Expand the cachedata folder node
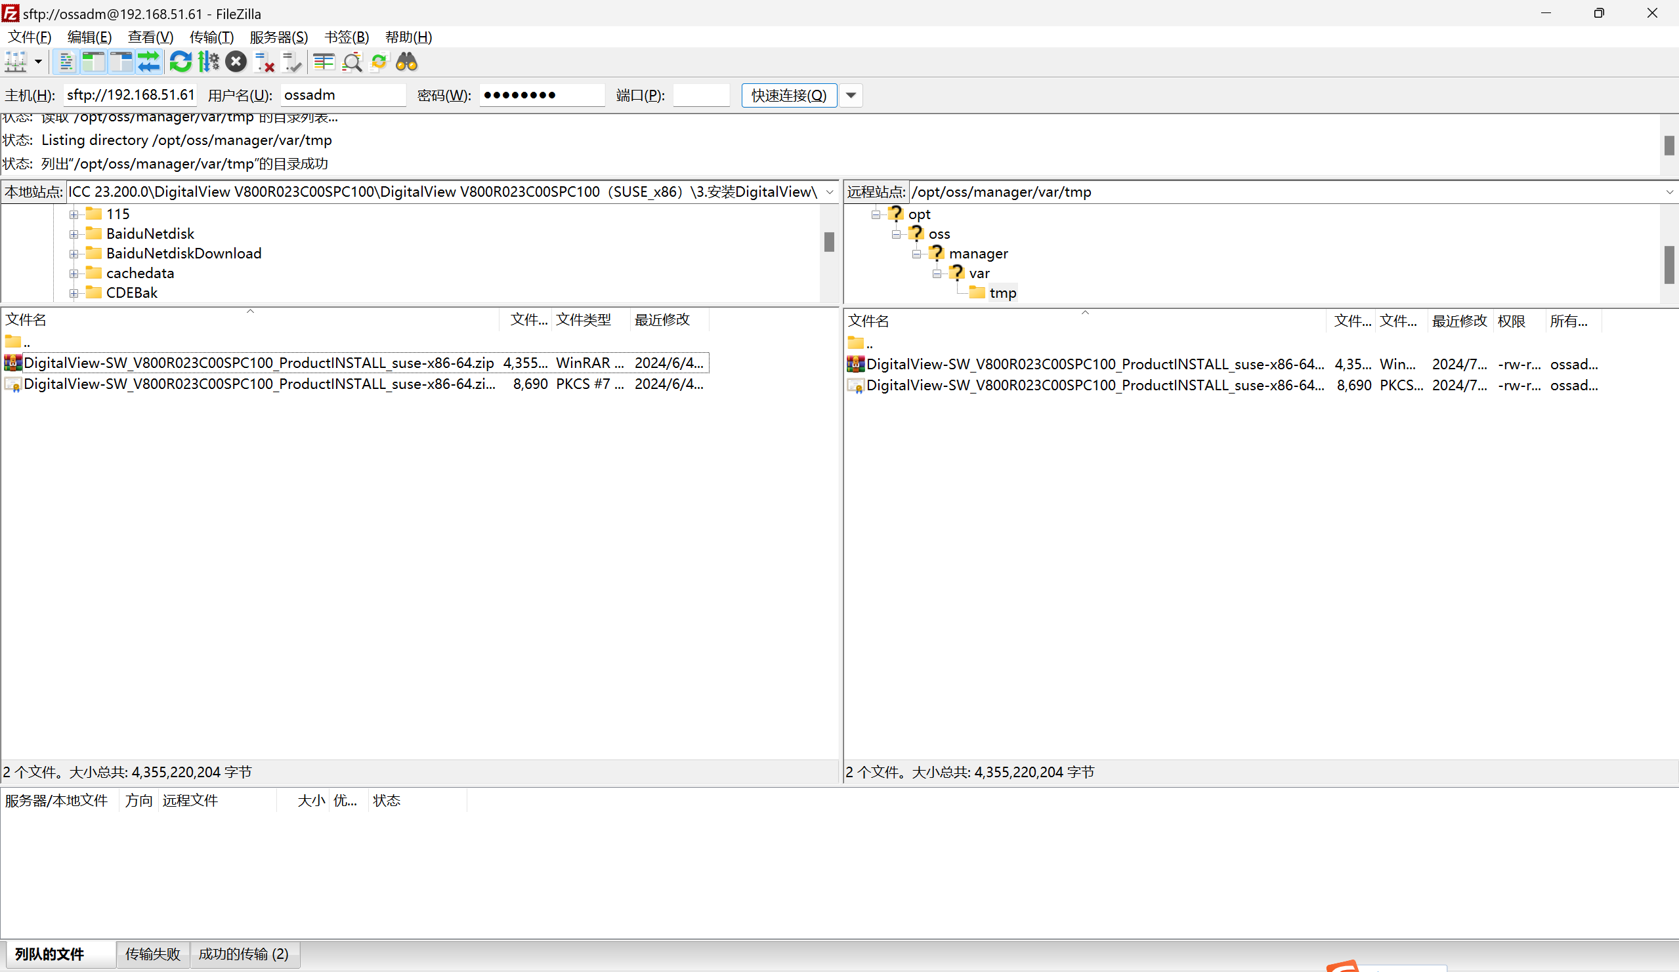Viewport: 1679px width, 972px height. pos(74,273)
